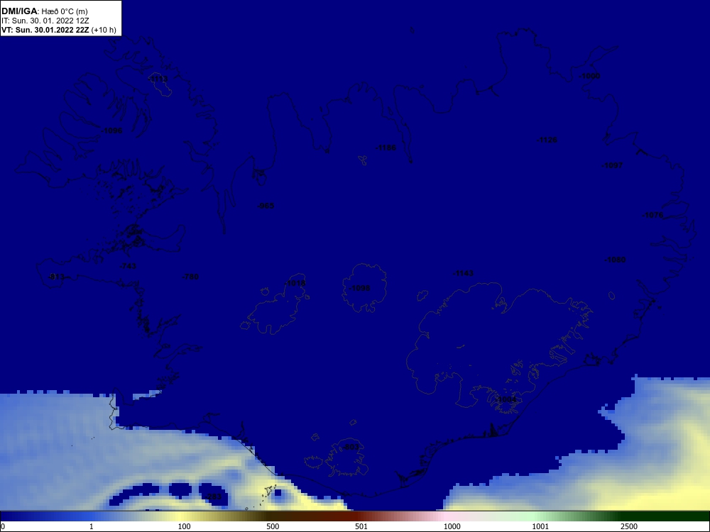Click the -1000 value in the northeast
Image resolution: width=710 pixels, height=532 pixels.
pos(589,76)
